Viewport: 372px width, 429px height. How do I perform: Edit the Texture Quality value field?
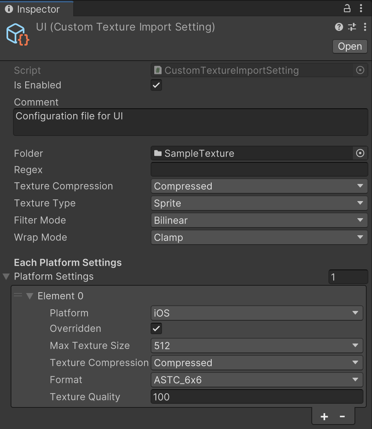[x=256, y=397]
